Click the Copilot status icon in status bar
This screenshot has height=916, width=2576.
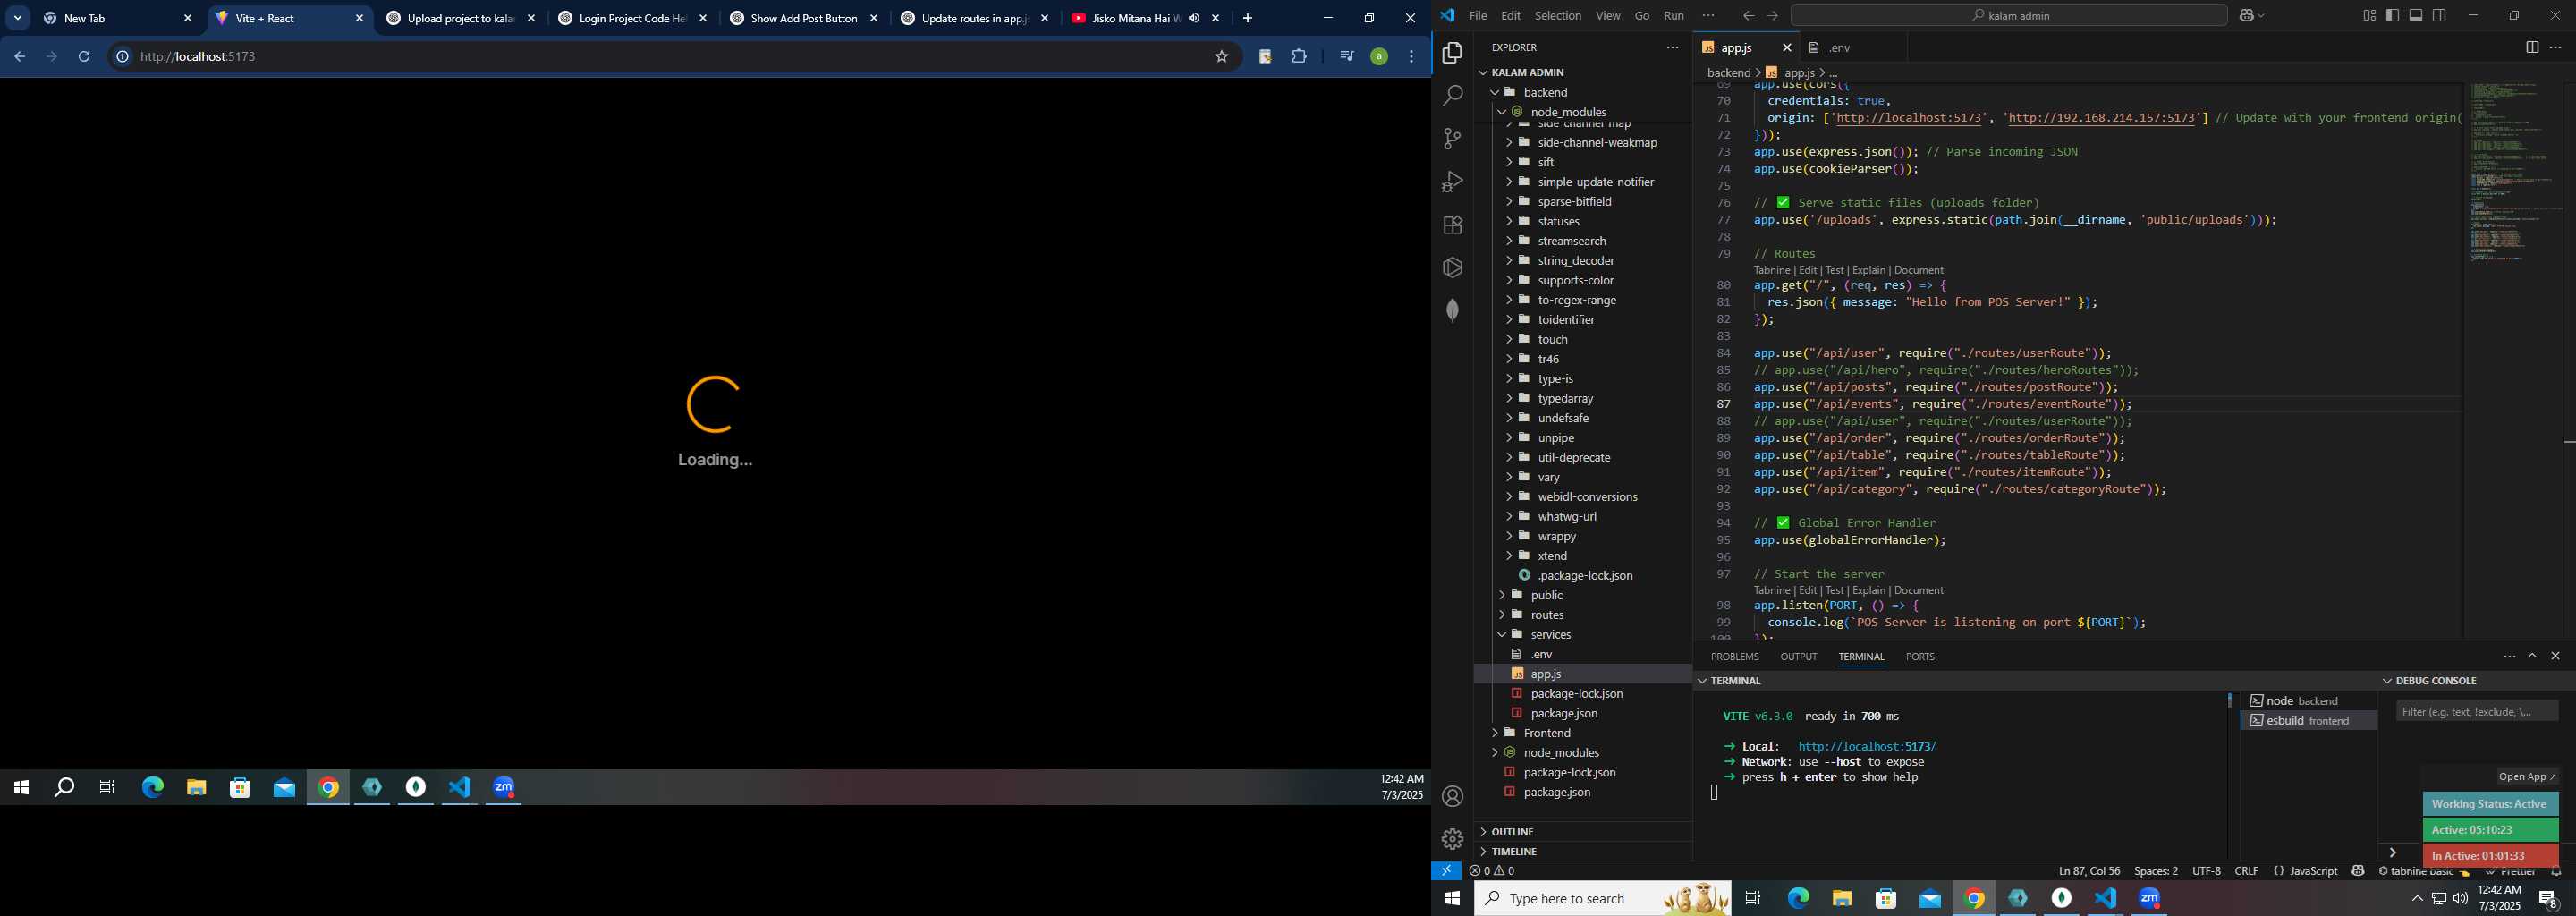coord(2357,871)
